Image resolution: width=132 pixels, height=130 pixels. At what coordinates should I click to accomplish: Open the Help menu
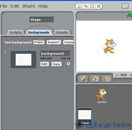coord(43,6)
